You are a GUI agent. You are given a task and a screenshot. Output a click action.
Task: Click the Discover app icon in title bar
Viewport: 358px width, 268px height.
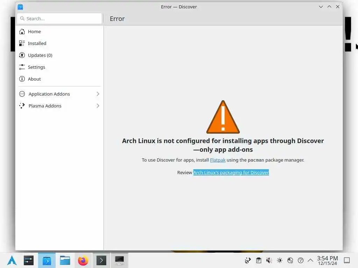coord(20,7)
